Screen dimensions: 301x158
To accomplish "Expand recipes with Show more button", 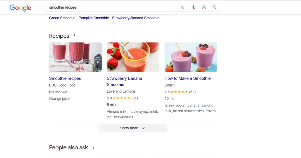I will pyautogui.click(x=133, y=128).
